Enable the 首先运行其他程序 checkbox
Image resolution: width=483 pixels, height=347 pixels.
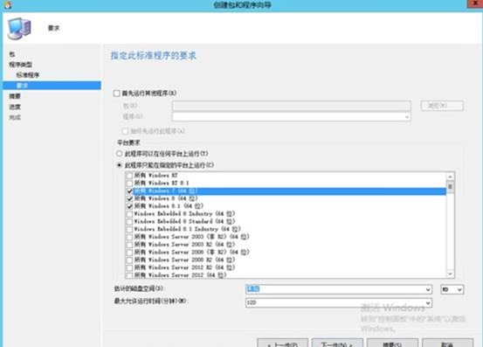click(116, 93)
